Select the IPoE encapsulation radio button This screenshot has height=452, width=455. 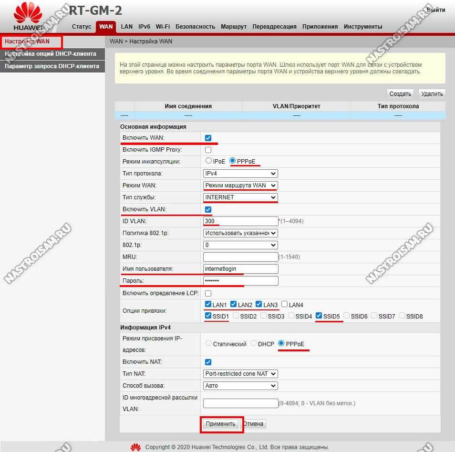pyautogui.click(x=209, y=161)
